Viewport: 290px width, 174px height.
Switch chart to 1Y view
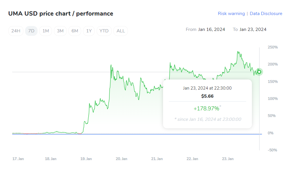(89, 31)
